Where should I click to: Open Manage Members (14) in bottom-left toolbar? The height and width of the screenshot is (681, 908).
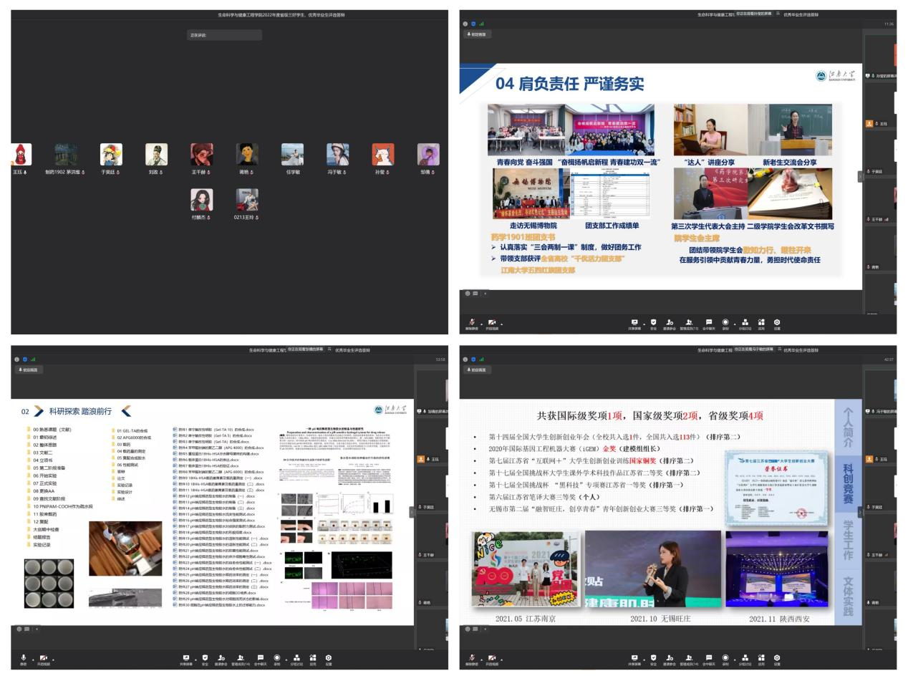point(240,658)
